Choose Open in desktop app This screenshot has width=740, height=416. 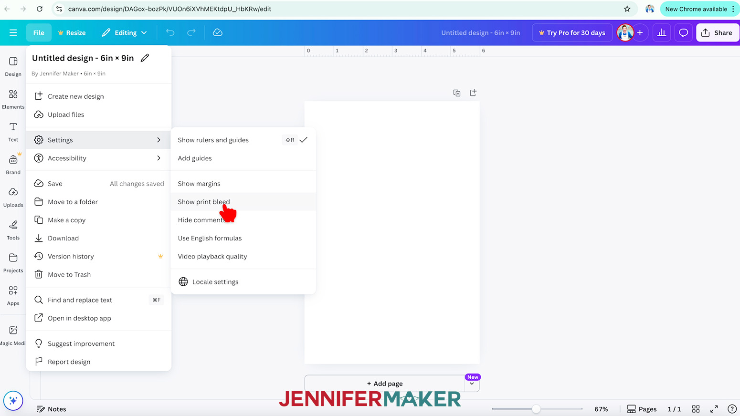tap(98, 318)
